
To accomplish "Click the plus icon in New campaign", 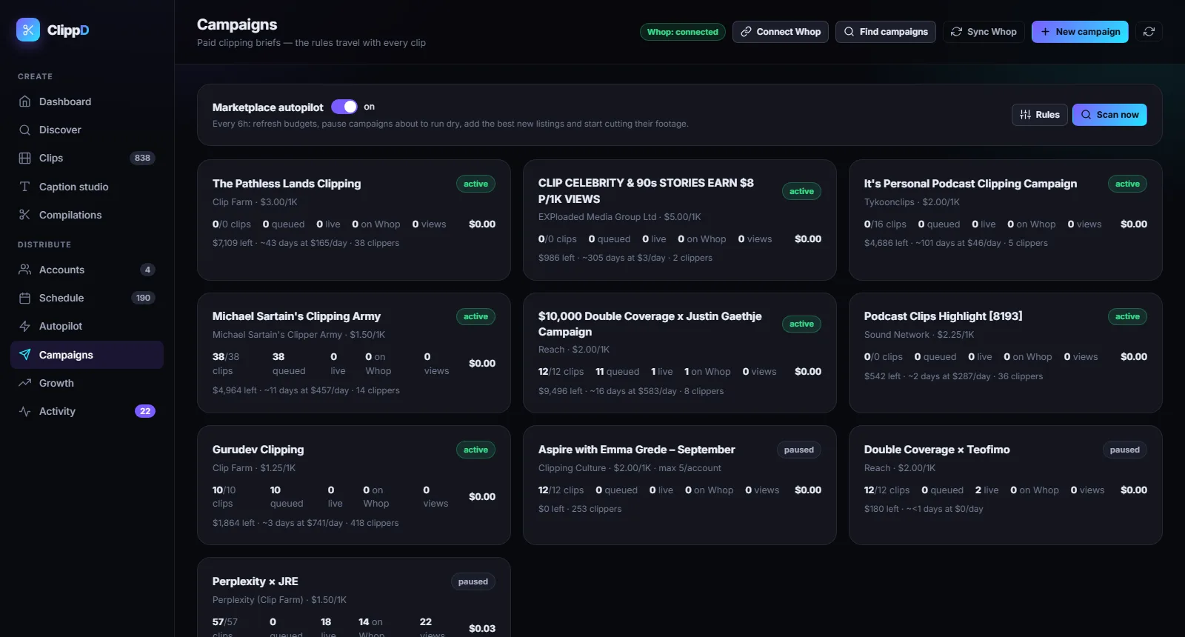I will (x=1045, y=32).
